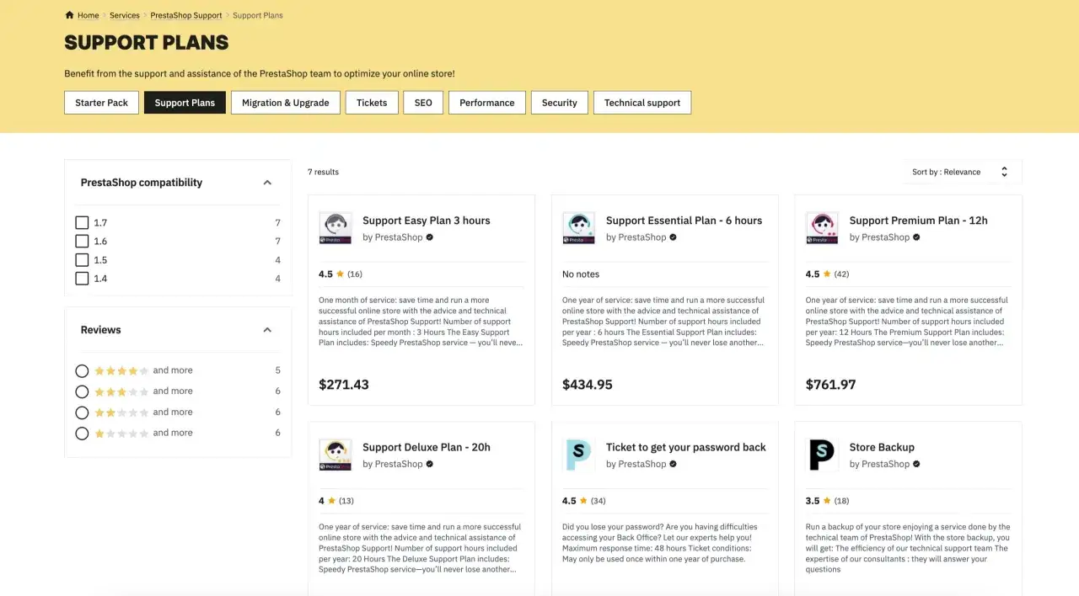Check the 1.4 compatibility filter
Screen dimensions: 1079x596
82,279
